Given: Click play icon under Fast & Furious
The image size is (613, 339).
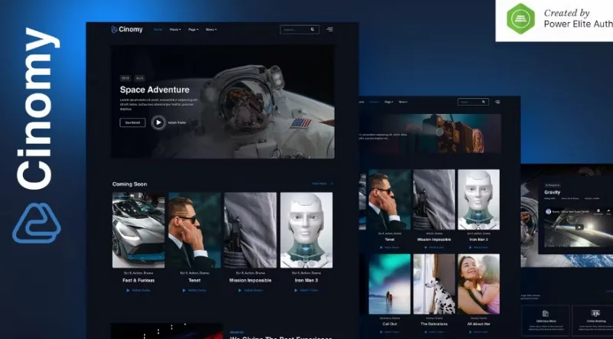Looking at the screenshot, I should click(128, 291).
